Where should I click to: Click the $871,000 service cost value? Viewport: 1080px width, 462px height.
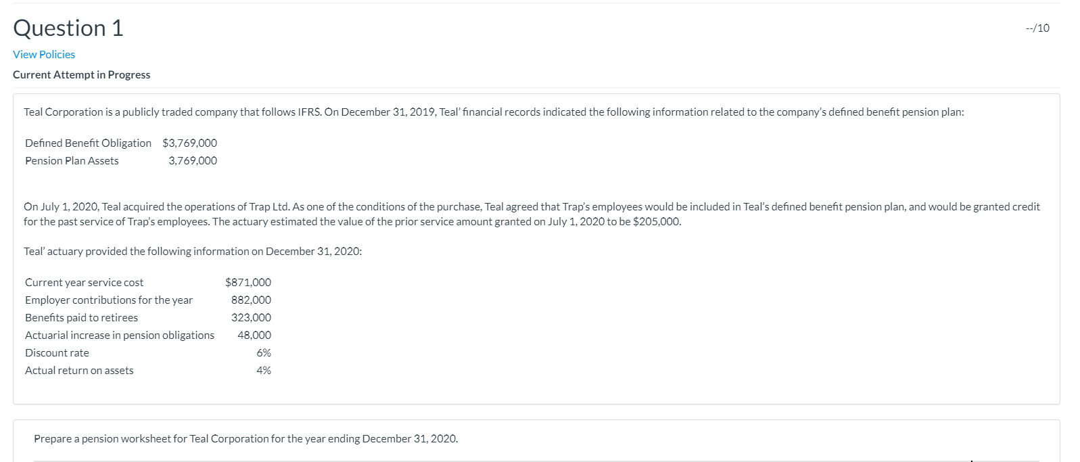click(x=248, y=282)
